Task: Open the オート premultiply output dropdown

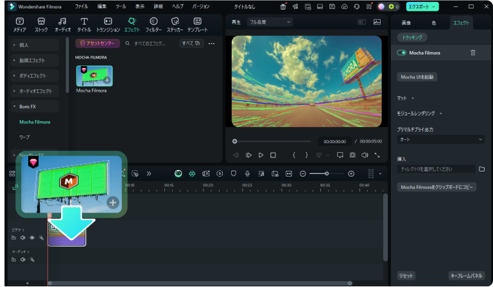Action: (x=440, y=139)
